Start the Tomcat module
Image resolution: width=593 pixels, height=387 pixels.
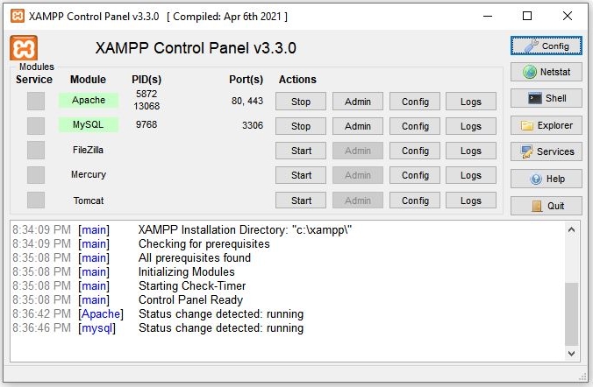[301, 201]
